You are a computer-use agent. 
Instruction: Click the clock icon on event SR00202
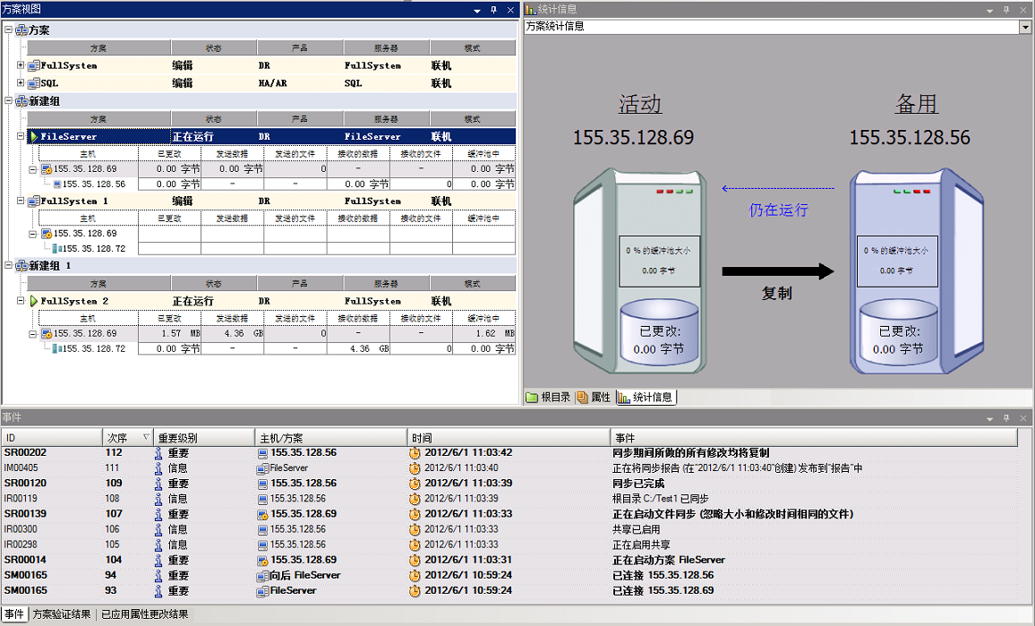coord(415,453)
